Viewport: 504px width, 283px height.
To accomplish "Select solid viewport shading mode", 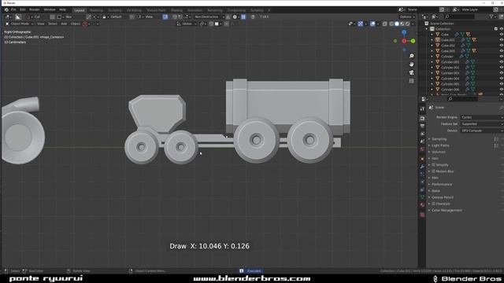I will [397, 24].
